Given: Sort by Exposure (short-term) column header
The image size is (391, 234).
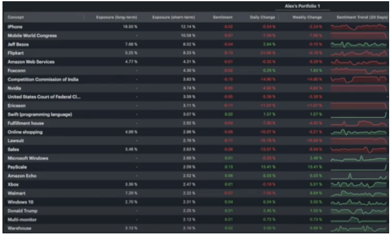Looking at the screenshot, I should [174, 17].
